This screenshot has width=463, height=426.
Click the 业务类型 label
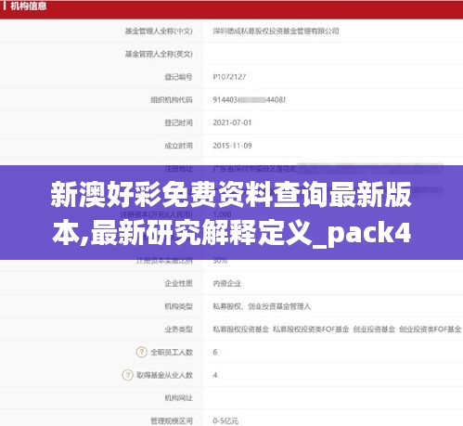tap(178, 329)
